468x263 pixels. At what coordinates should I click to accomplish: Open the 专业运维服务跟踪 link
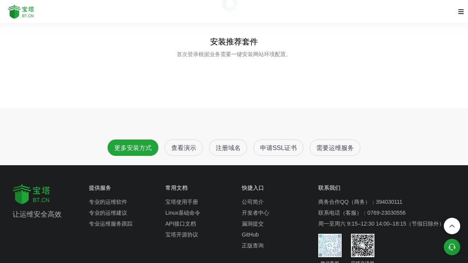coord(111,224)
